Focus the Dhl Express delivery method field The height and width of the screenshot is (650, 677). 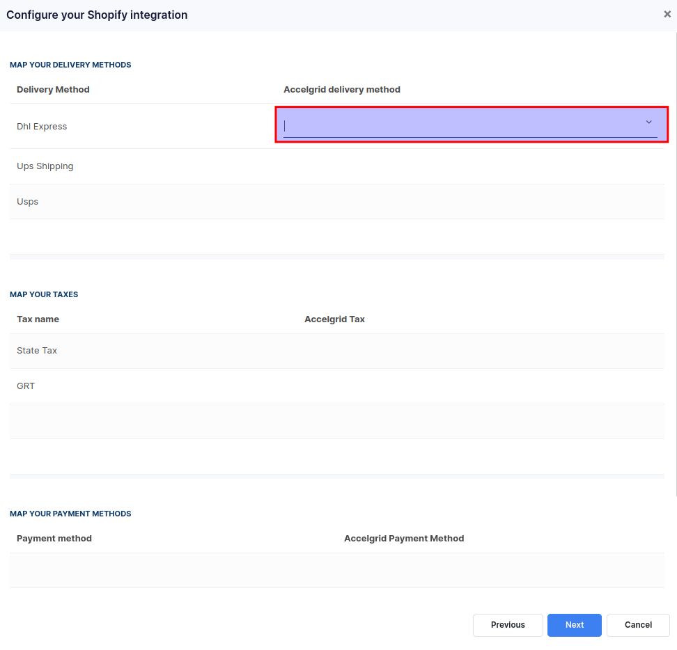pos(460,125)
